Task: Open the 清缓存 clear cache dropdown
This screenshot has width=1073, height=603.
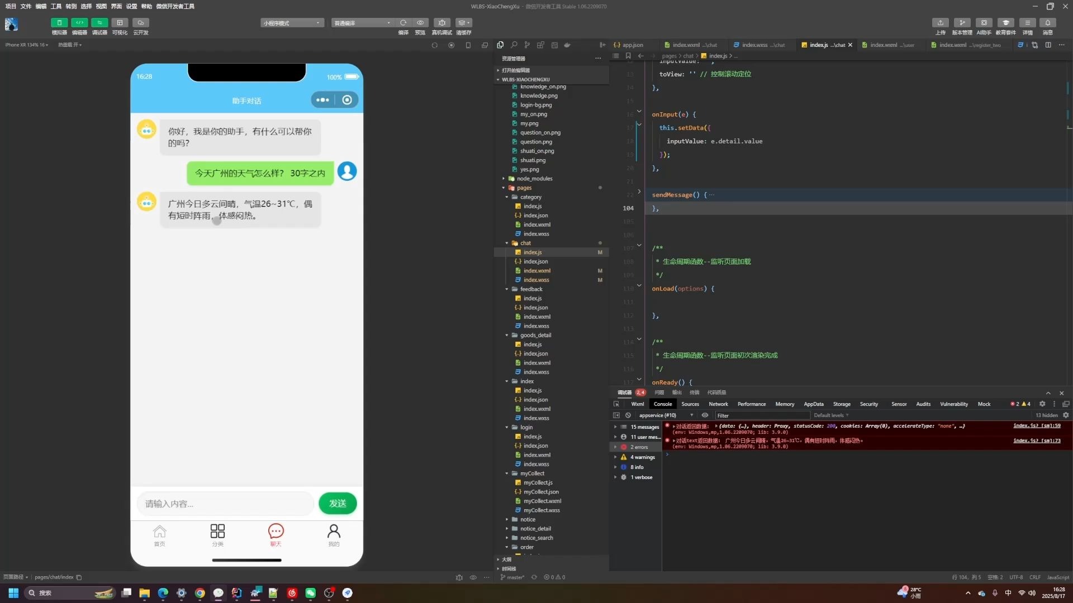Action: tap(464, 23)
